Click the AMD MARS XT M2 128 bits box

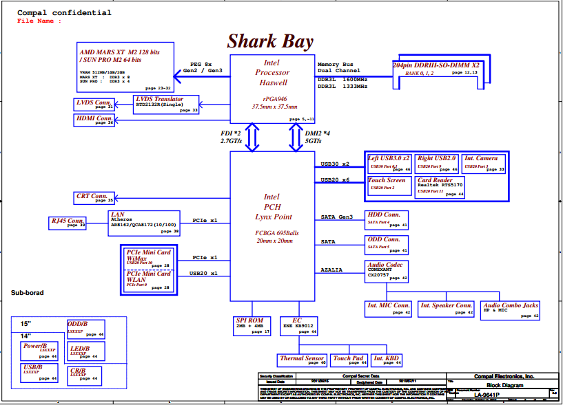[x=125, y=67]
